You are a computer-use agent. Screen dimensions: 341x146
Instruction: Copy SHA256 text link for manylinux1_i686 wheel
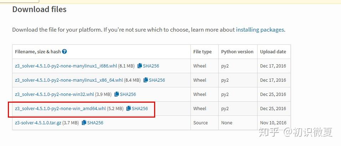[151, 66]
